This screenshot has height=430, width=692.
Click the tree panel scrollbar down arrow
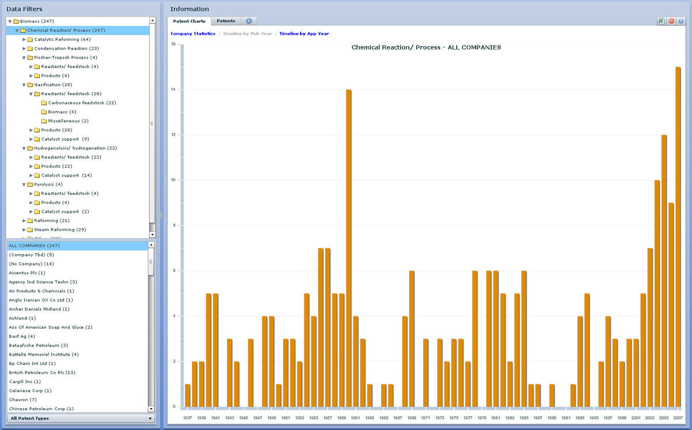click(x=152, y=234)
